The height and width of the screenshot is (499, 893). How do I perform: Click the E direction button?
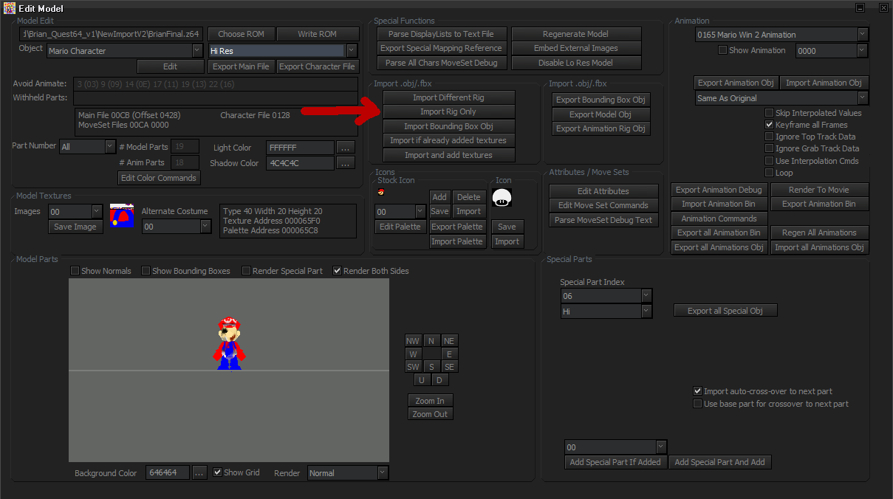click(449, 354)
